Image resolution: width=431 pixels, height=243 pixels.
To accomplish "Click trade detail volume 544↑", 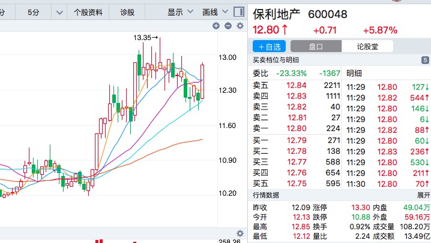I will tap(420, 98).
